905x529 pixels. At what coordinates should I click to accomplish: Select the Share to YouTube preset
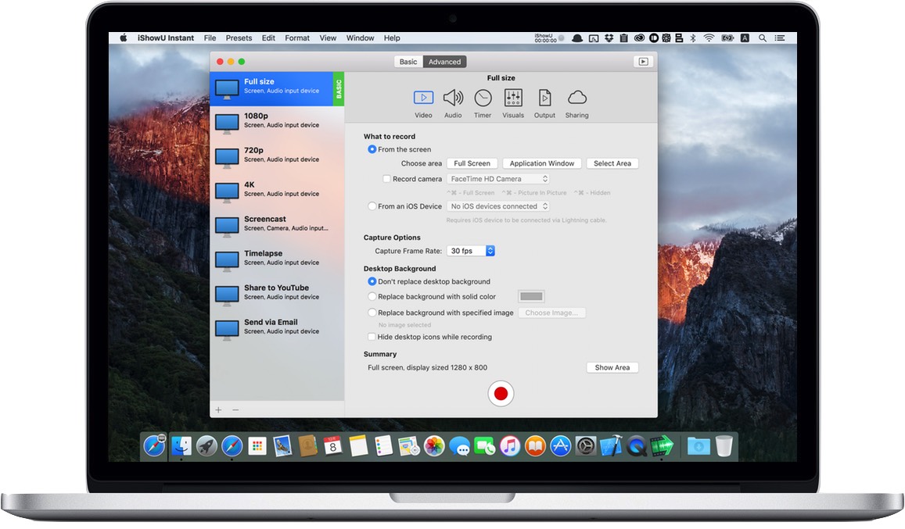click(x=277, y=295)
